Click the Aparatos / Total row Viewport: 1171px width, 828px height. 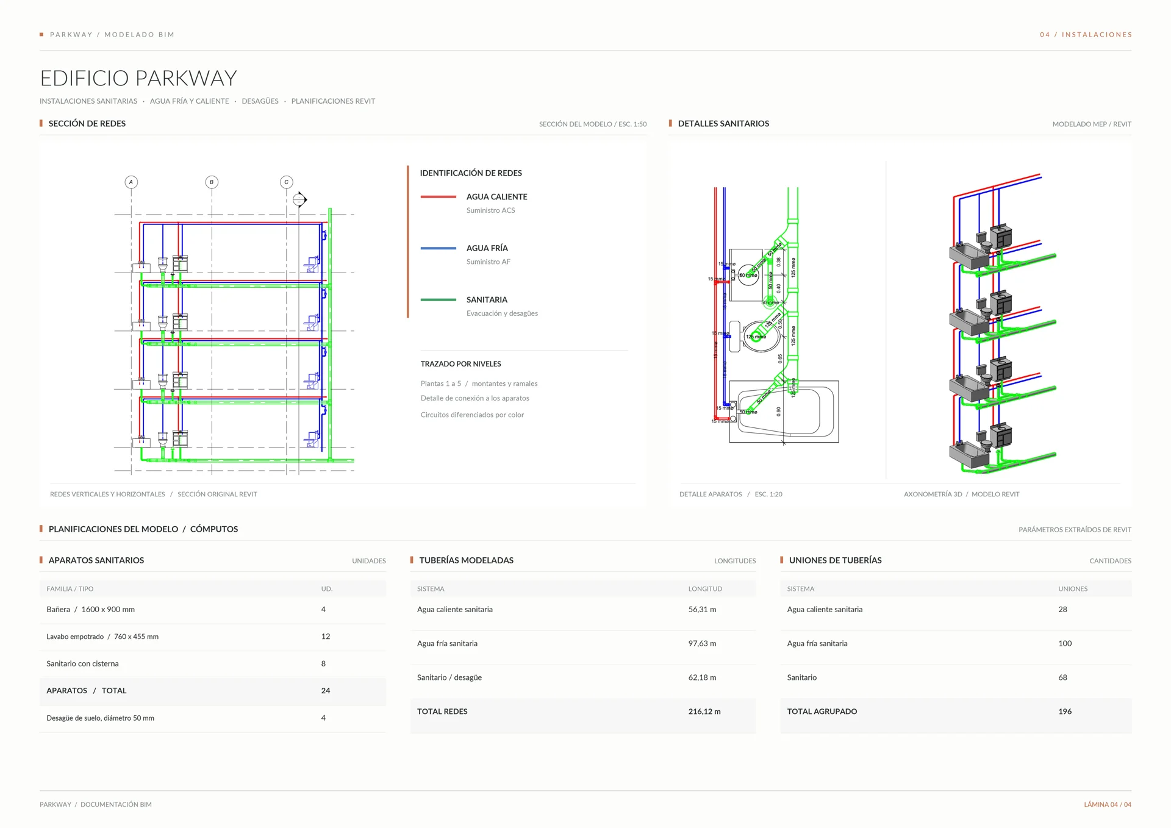(213, 691)
